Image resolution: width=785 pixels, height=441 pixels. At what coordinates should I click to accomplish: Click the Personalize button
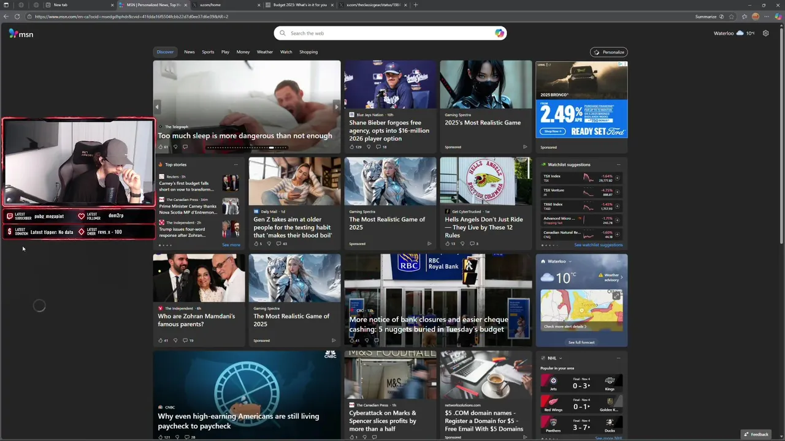(609, 52)
